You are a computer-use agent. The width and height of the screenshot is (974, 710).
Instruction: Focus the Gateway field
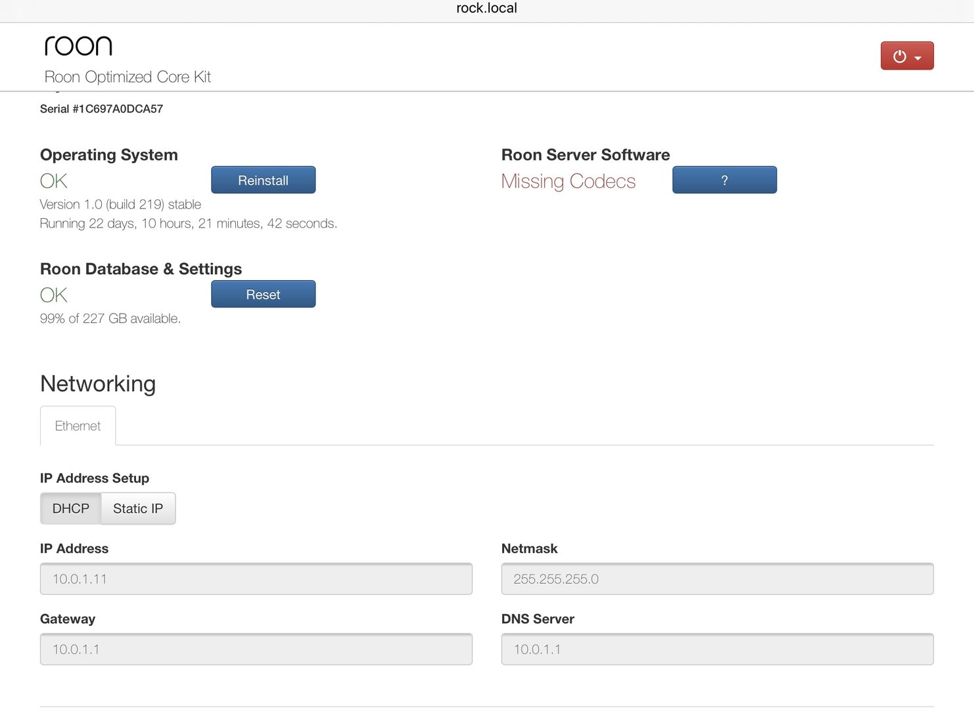point(256,650)
